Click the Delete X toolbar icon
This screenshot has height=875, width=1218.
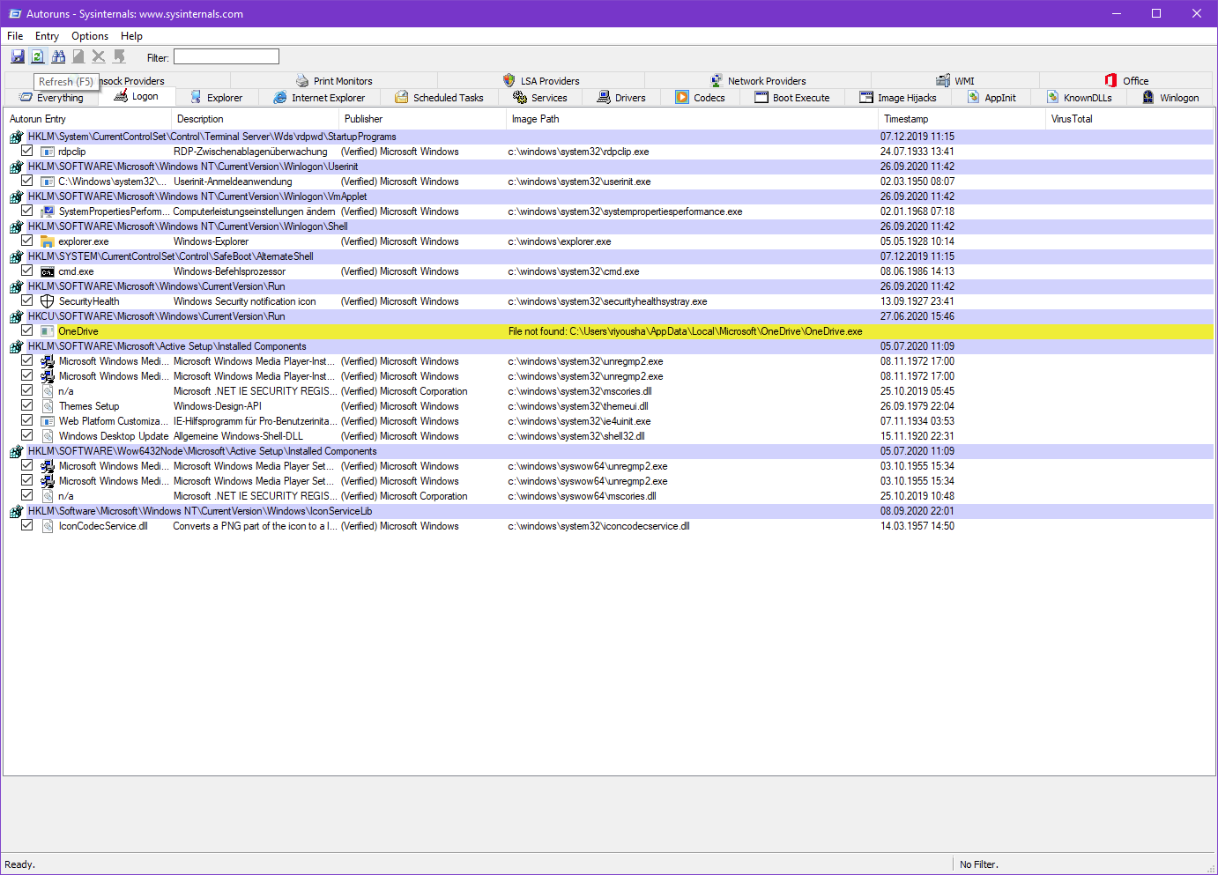[x=99, y=56]
